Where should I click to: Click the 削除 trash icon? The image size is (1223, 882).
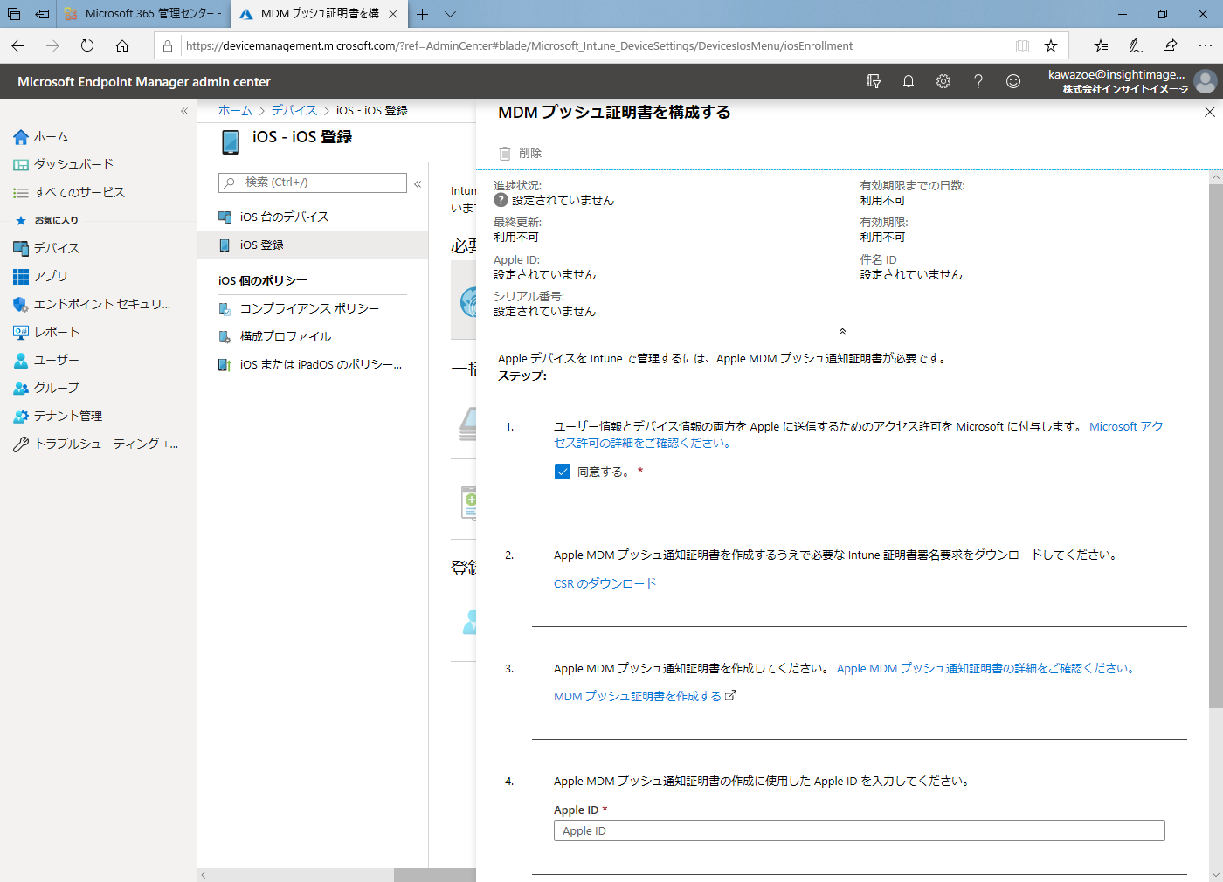pos(504,153)
